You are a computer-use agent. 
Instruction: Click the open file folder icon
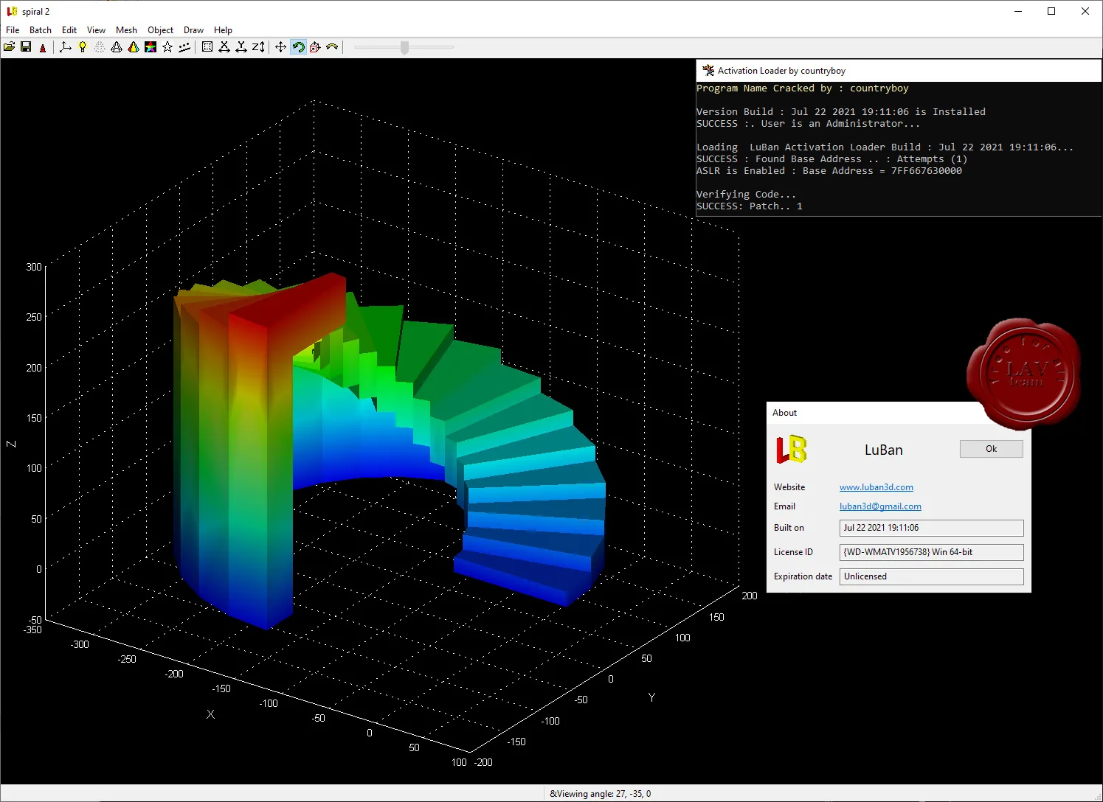pos(10,47)
